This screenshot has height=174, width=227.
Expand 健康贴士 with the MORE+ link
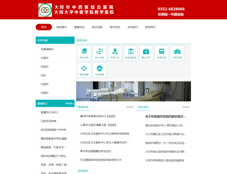(x=69, y=104)
